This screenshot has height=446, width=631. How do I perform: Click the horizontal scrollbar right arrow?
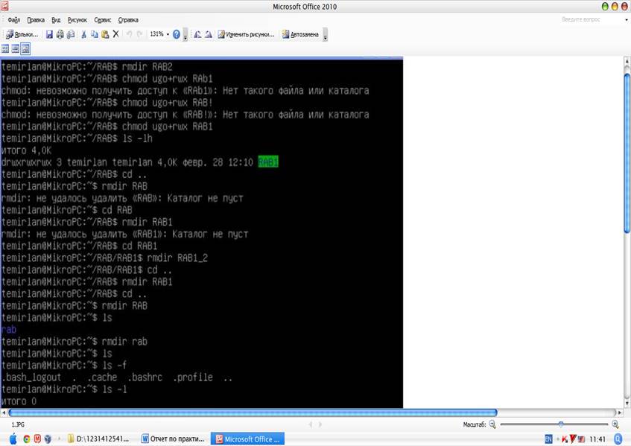tap(620, 412)
